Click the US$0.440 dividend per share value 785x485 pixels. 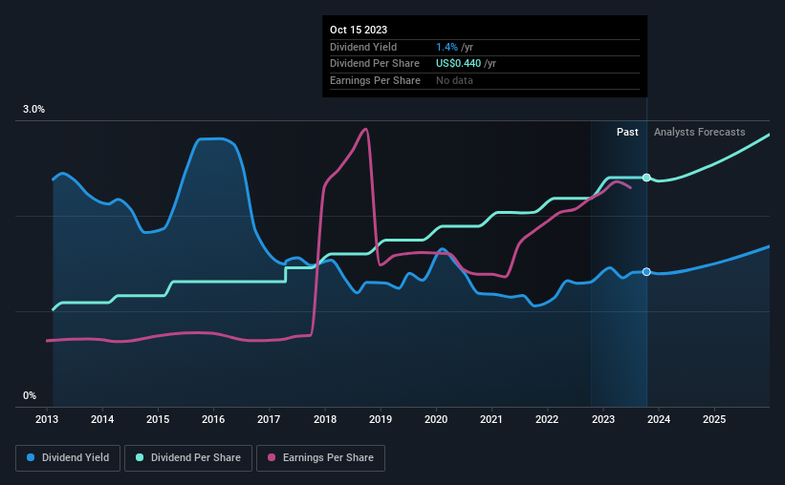pyautogui.click(x=458, y=64)
